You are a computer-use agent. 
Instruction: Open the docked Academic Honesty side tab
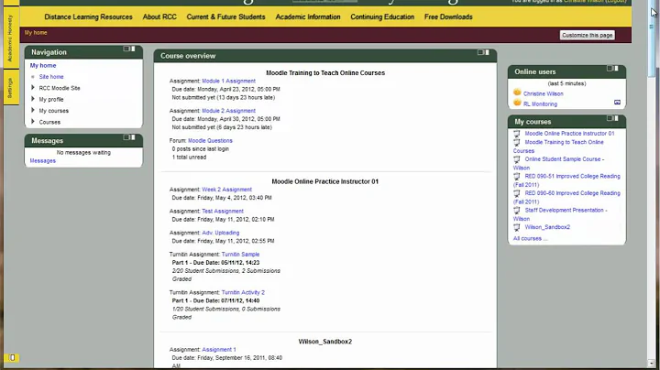tap(11, 38)
